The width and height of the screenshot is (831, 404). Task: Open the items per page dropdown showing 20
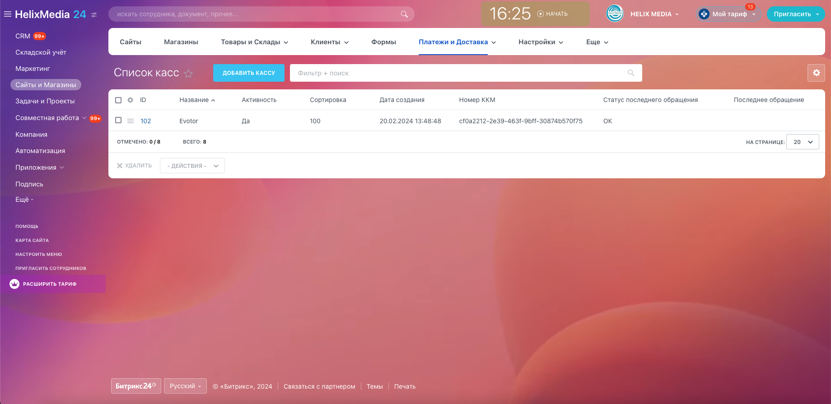pos(803,142)
